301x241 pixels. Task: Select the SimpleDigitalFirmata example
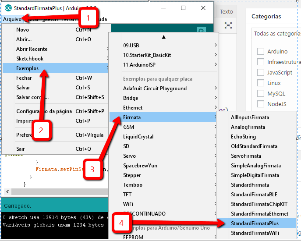256,175
